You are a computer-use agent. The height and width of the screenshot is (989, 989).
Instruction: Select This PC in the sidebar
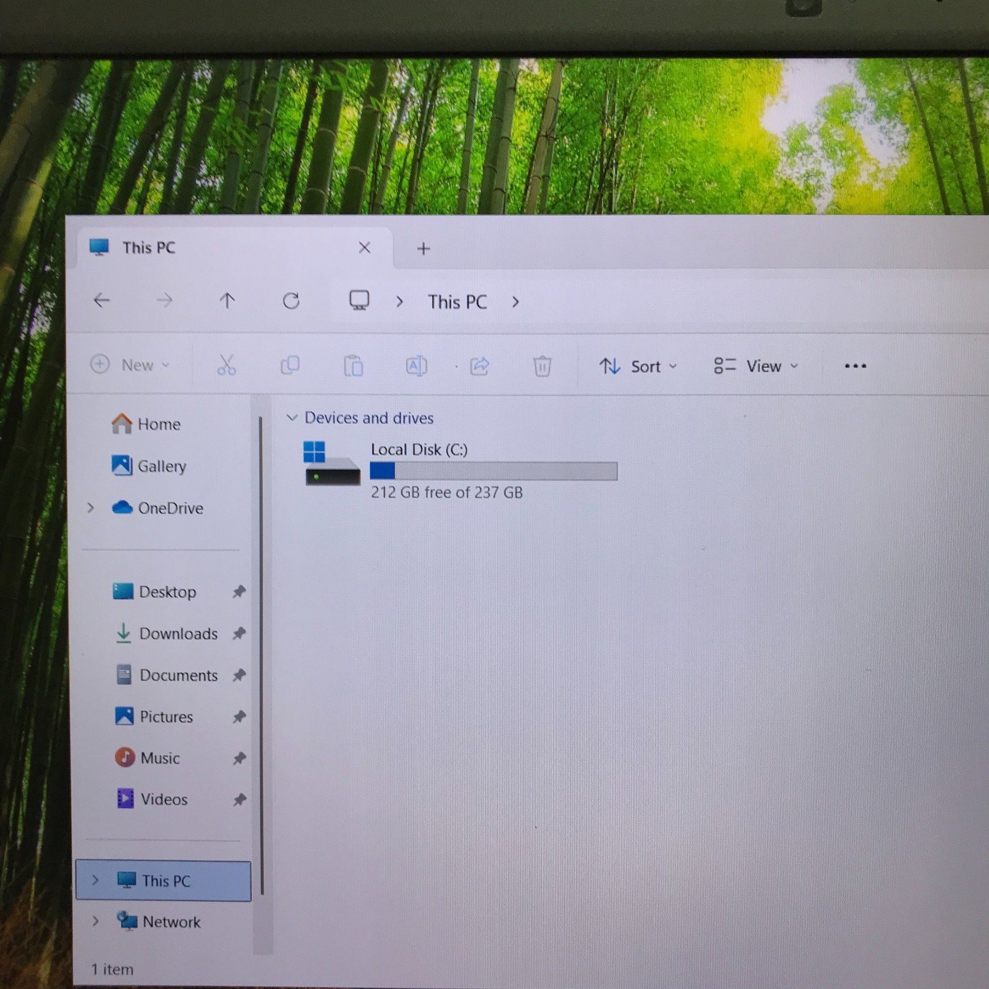tap(163, 880)
